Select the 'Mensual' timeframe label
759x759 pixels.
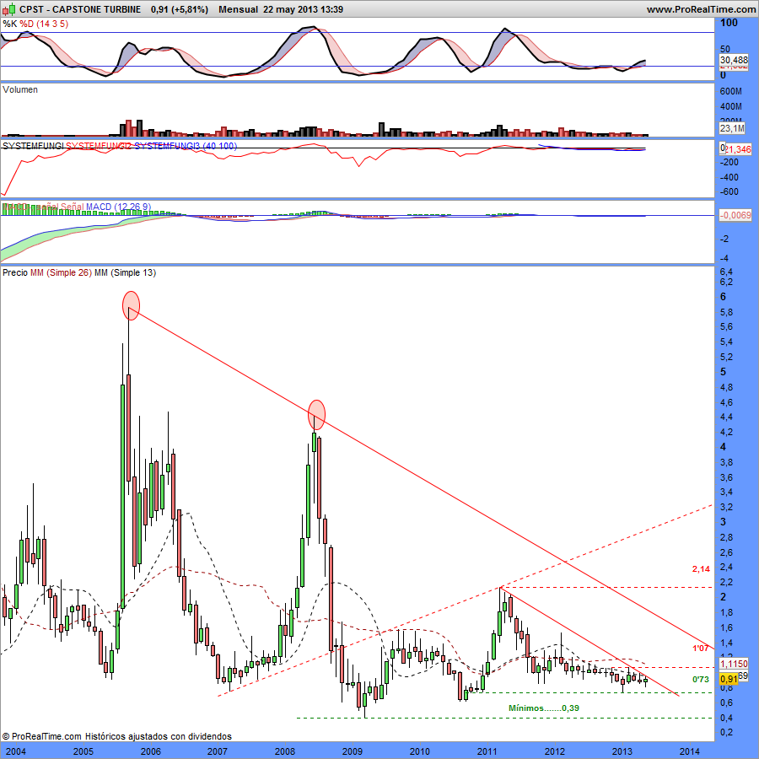238,9
